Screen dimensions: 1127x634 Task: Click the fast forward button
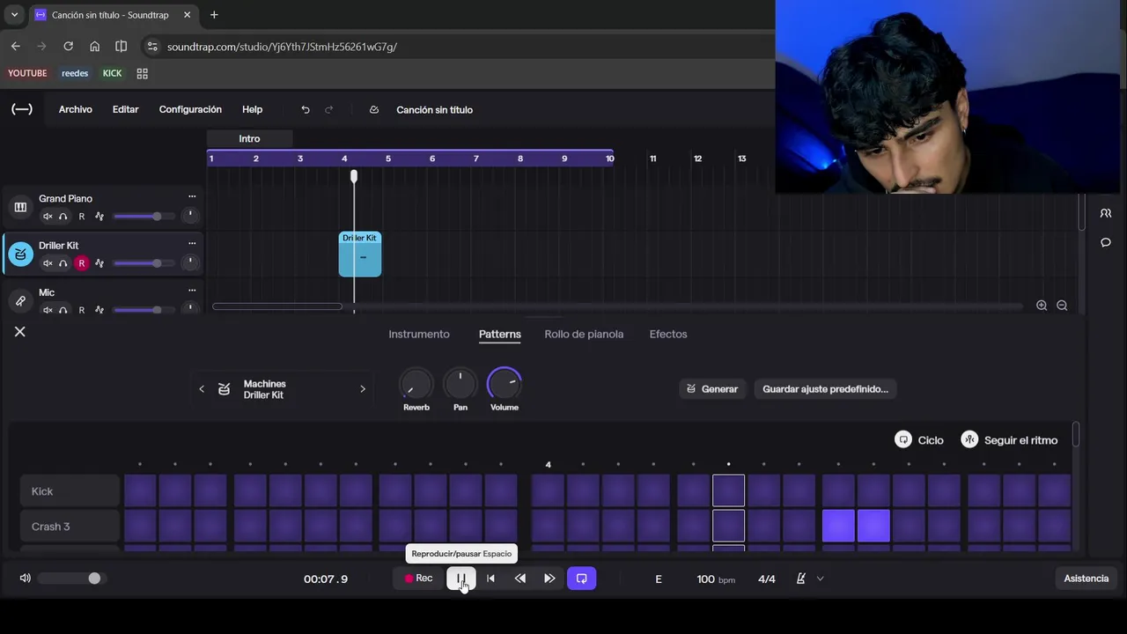click(549, 579)
